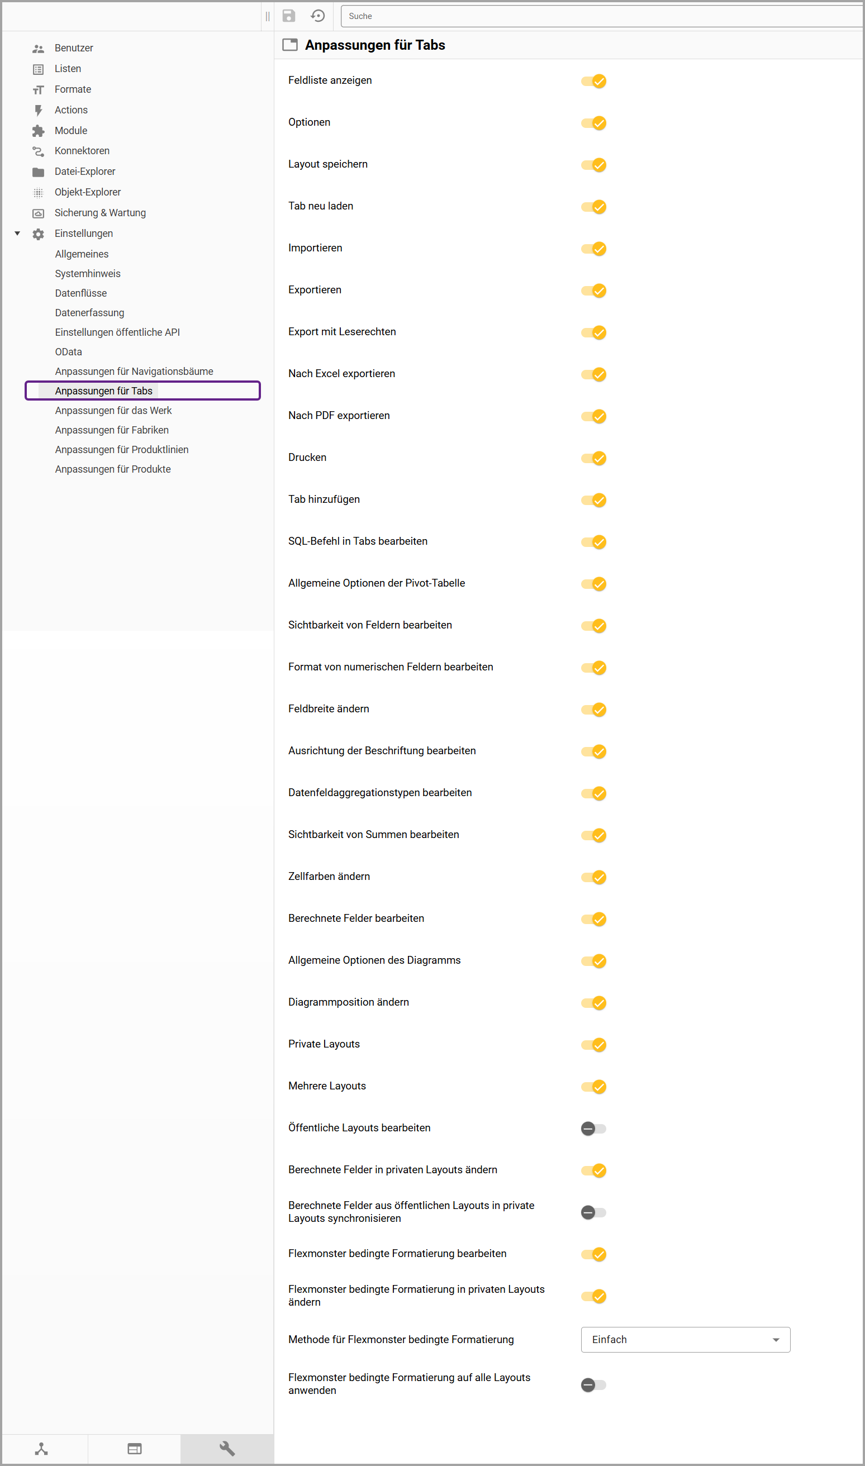Switch to the wrench administration tab icon
This screenshot has height=1466, width=865.
tap(227, 1448)
